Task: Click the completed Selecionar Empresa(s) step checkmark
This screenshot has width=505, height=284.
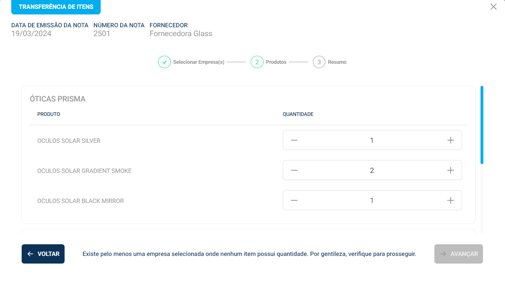Action: [164, 62]
